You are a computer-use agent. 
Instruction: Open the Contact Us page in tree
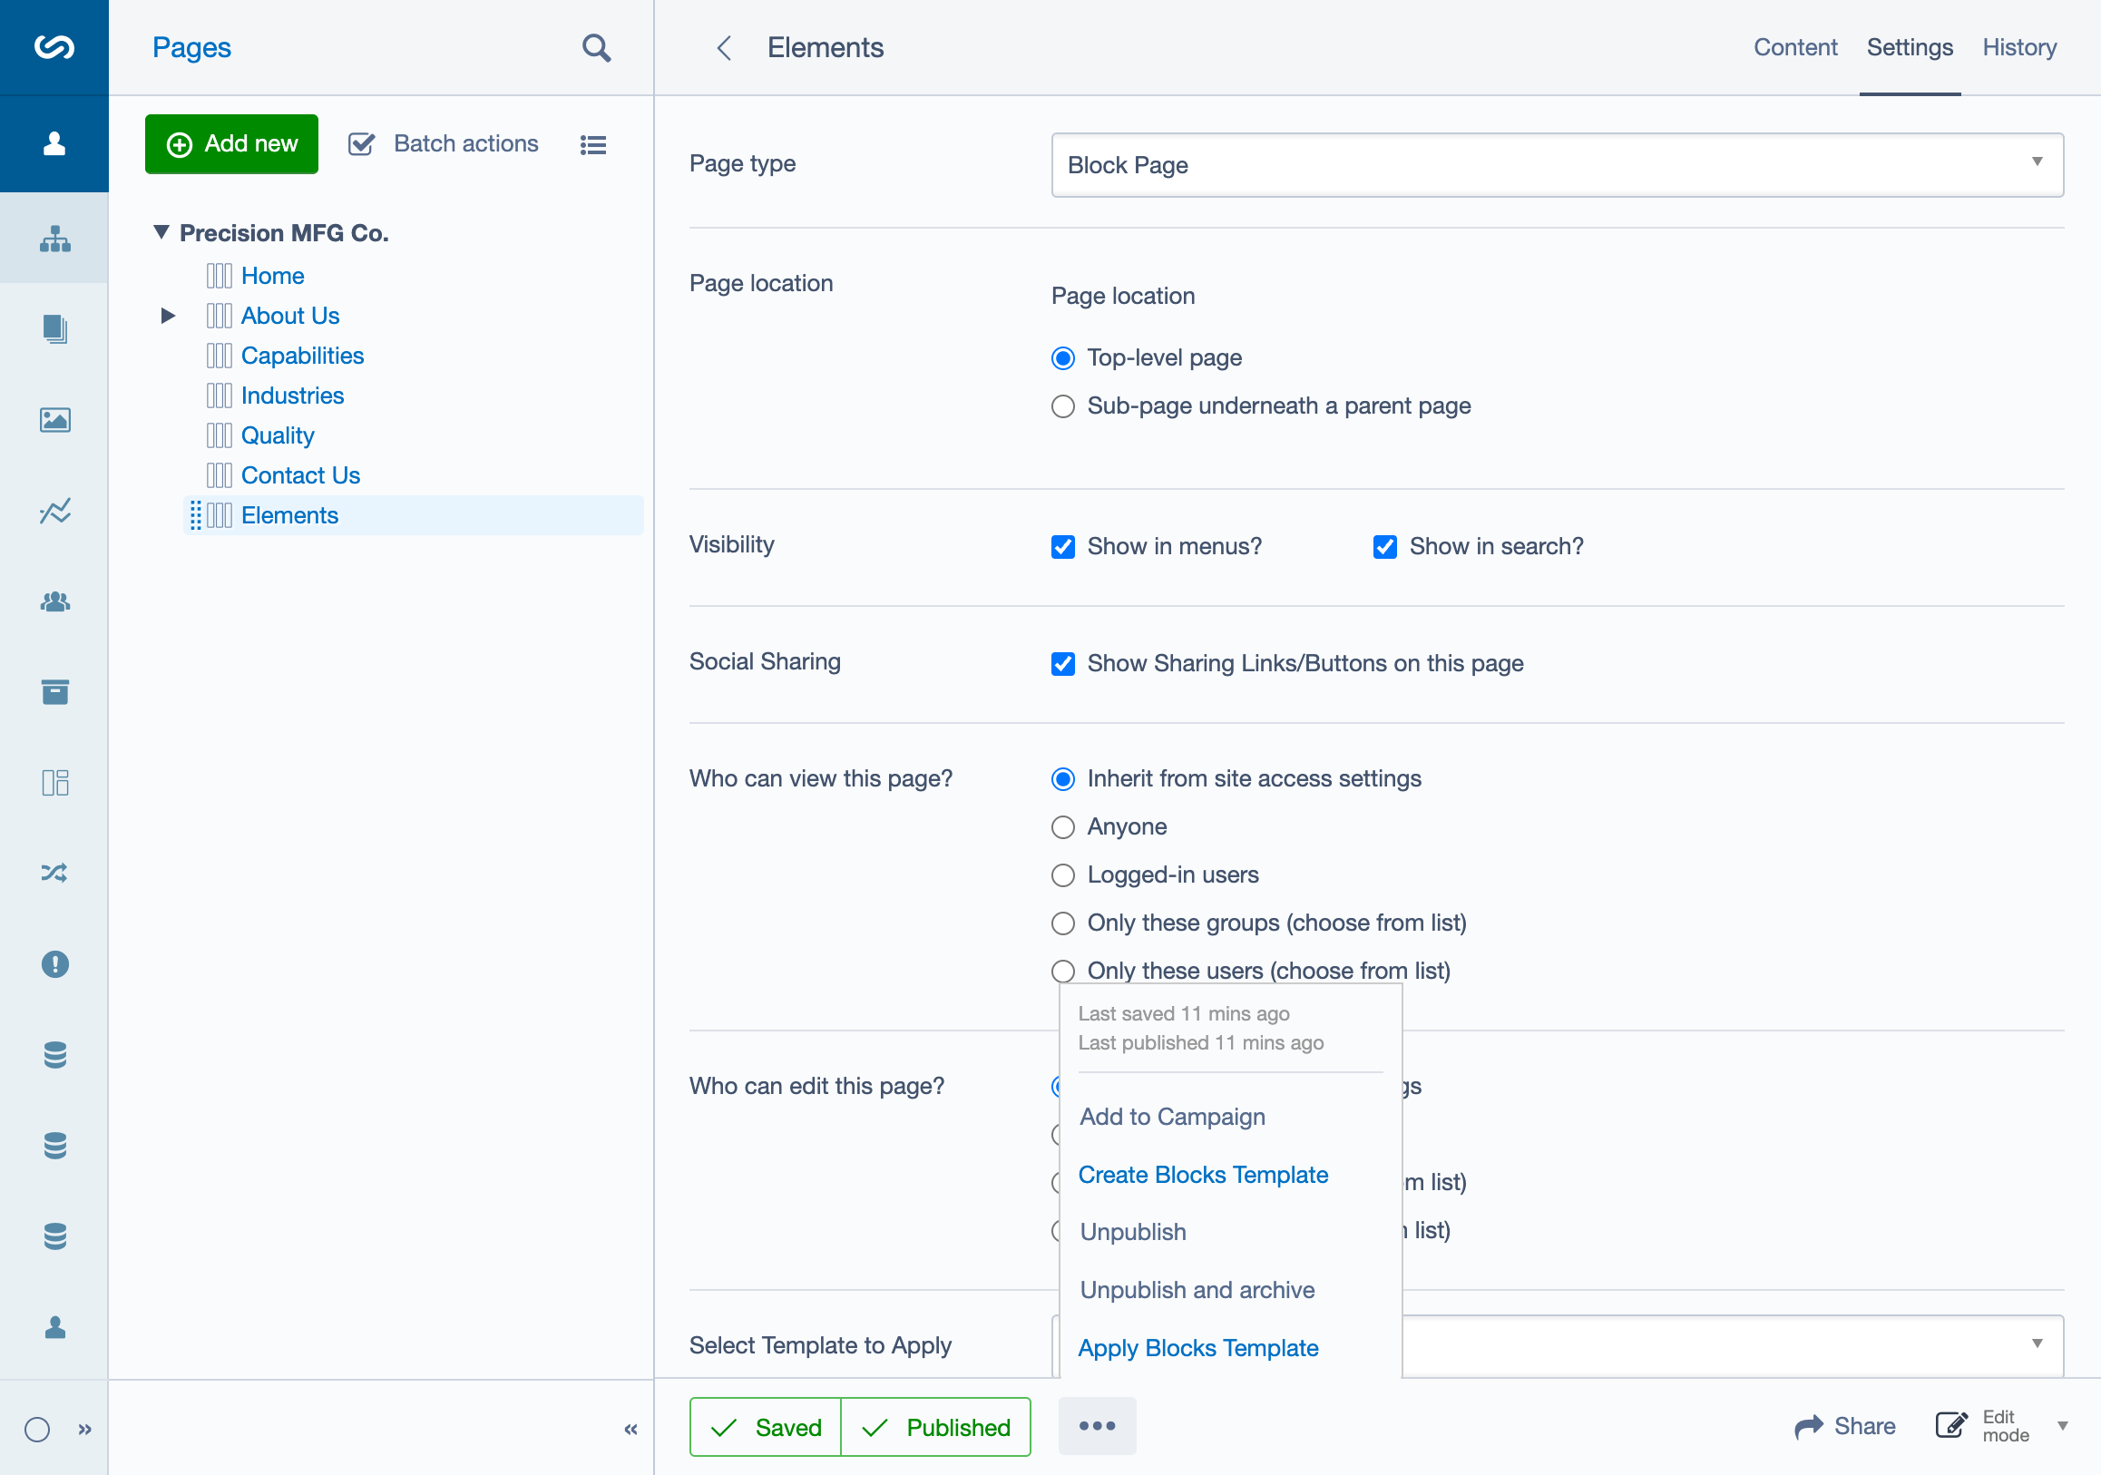pyautogui.click(x=300, y=475)
